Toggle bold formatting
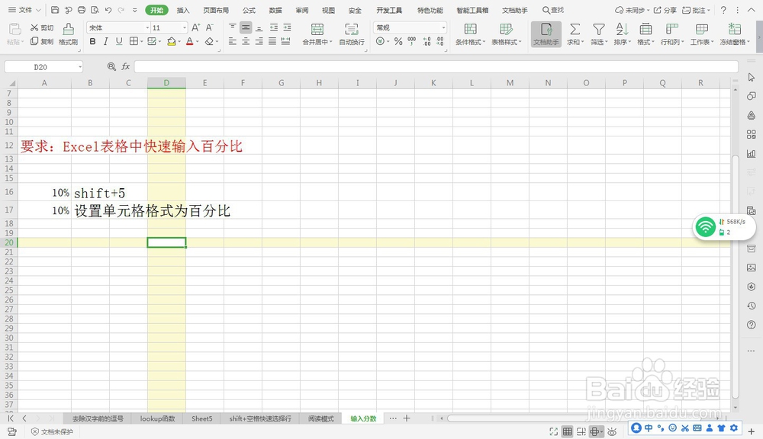Screen dimensions: 763x439 pyautogui.click(x=91, y=42)
